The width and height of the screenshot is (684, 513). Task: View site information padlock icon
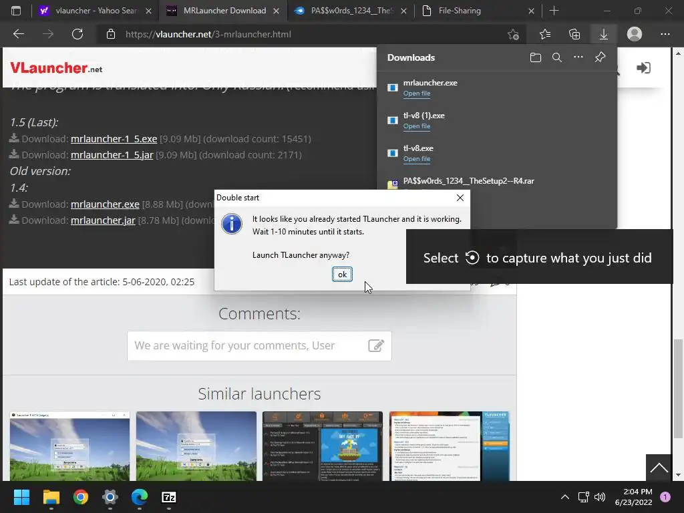[111, 34]
